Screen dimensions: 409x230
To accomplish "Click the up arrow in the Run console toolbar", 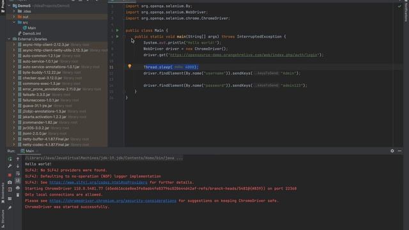I will 18,159.
